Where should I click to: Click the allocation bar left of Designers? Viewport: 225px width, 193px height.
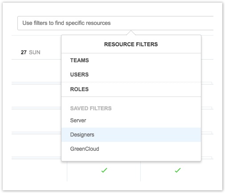tap(37, 133)
